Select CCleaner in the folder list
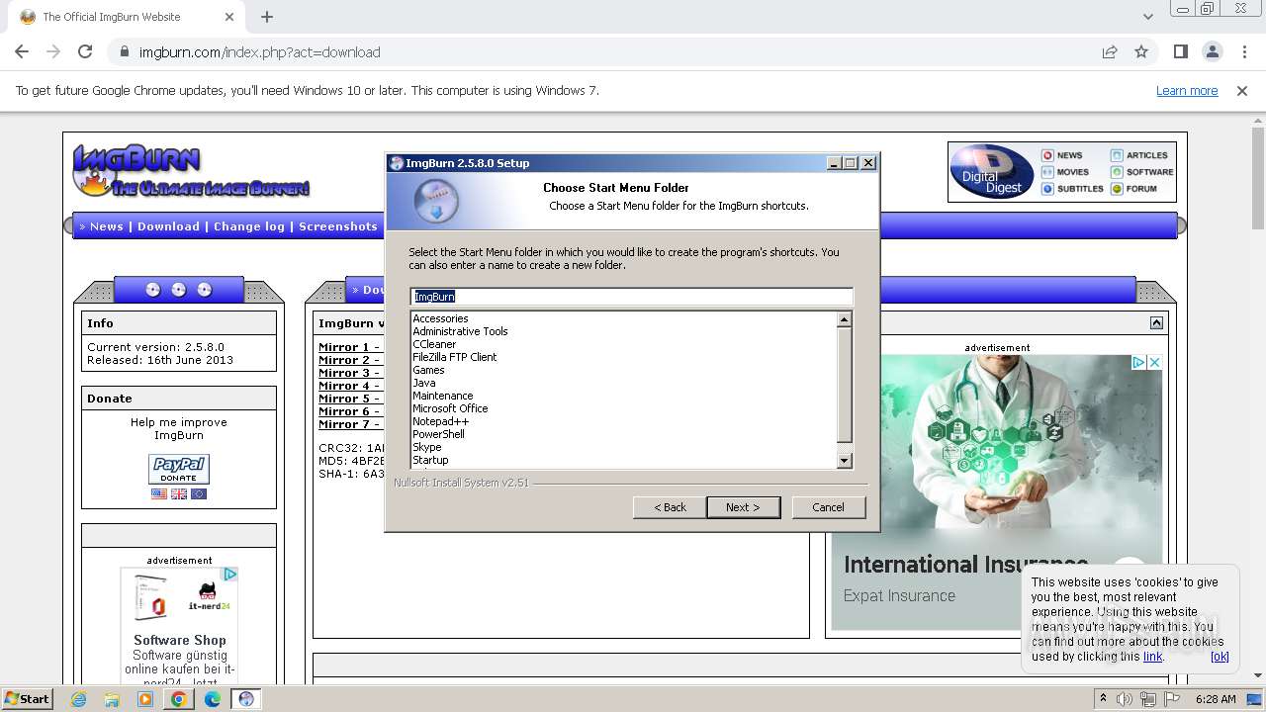The width and height of the screenshot is (1266, 712). 434,344
